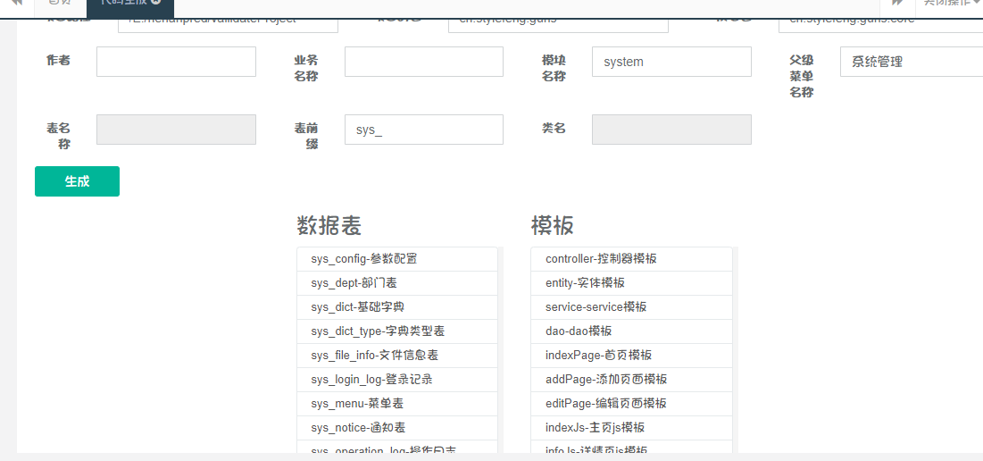The width and height of the screenshot is (983, 461).
Task: Choose entity-实体模板 in the template list
Action: click(631, 283)
